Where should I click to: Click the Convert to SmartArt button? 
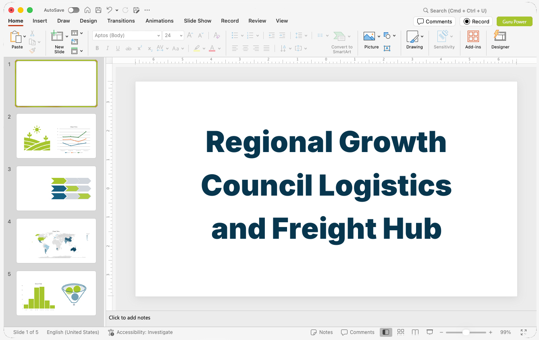pos(342,42)
